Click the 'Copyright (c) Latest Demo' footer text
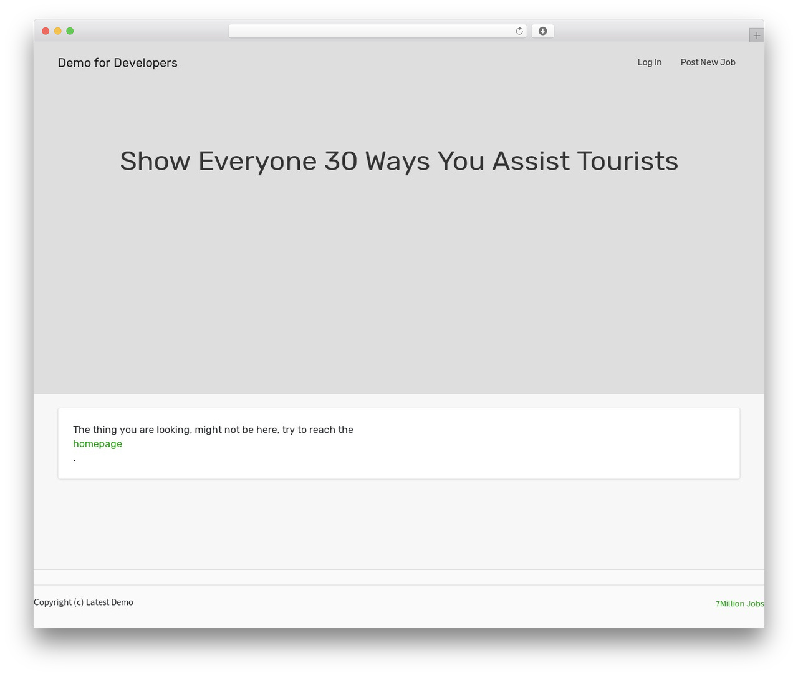 [x=84, y=602]
